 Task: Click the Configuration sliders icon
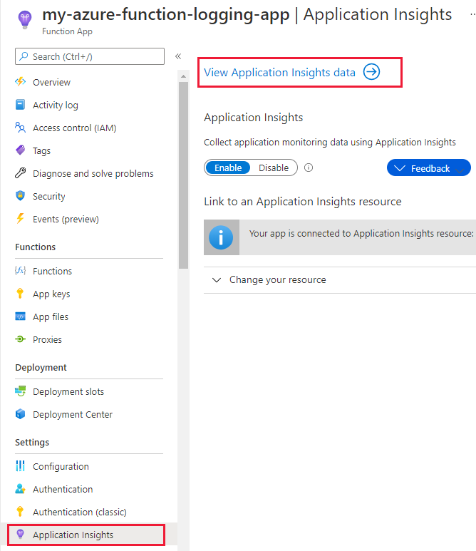click(x=21, y=466)
